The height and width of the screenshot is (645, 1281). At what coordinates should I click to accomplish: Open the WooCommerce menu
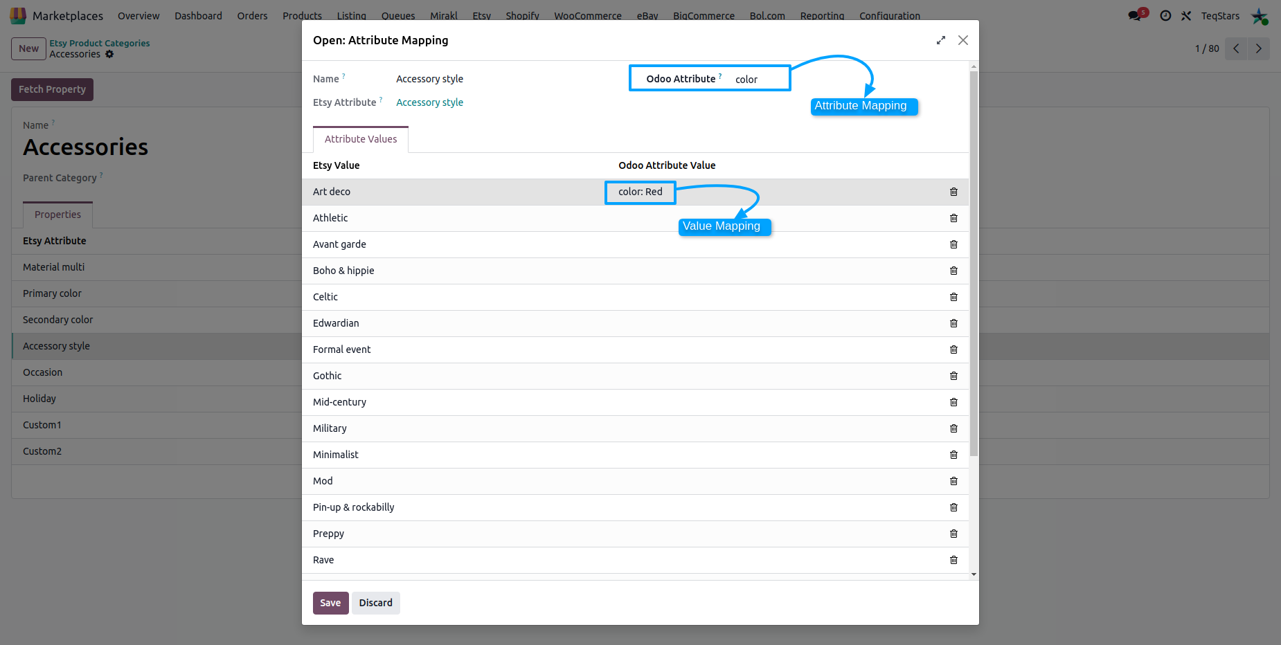coord(588,16)
